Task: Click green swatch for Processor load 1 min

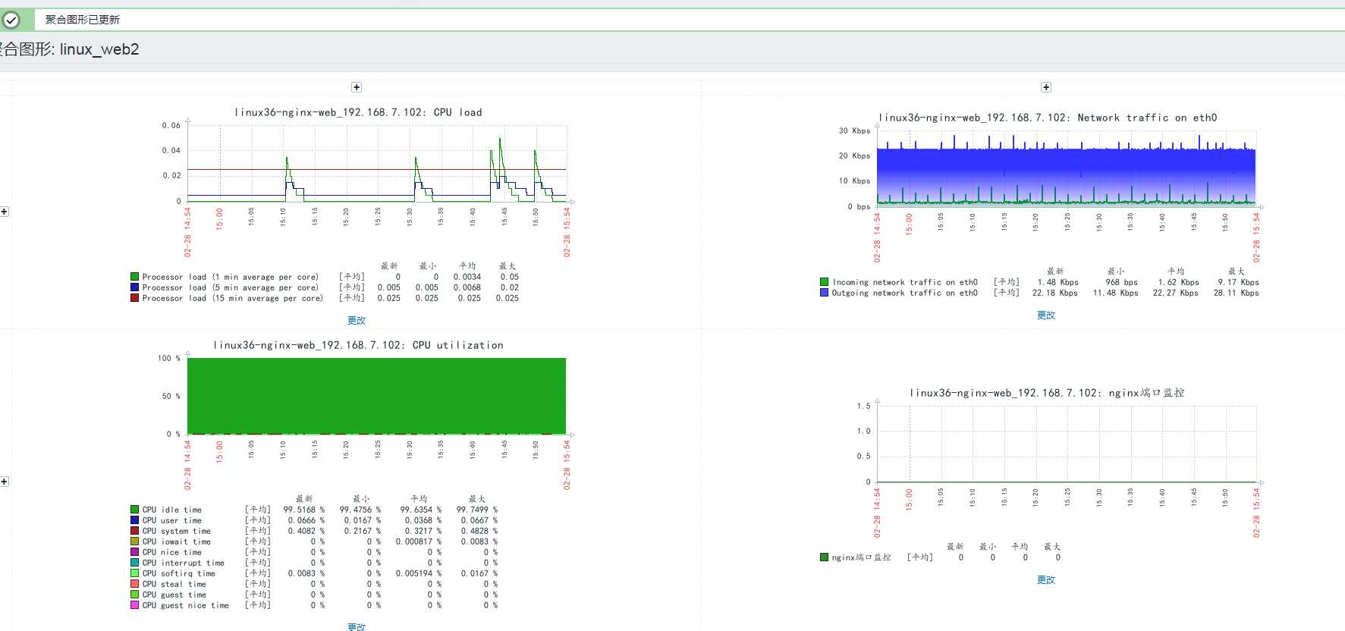Action: point(134,277)
